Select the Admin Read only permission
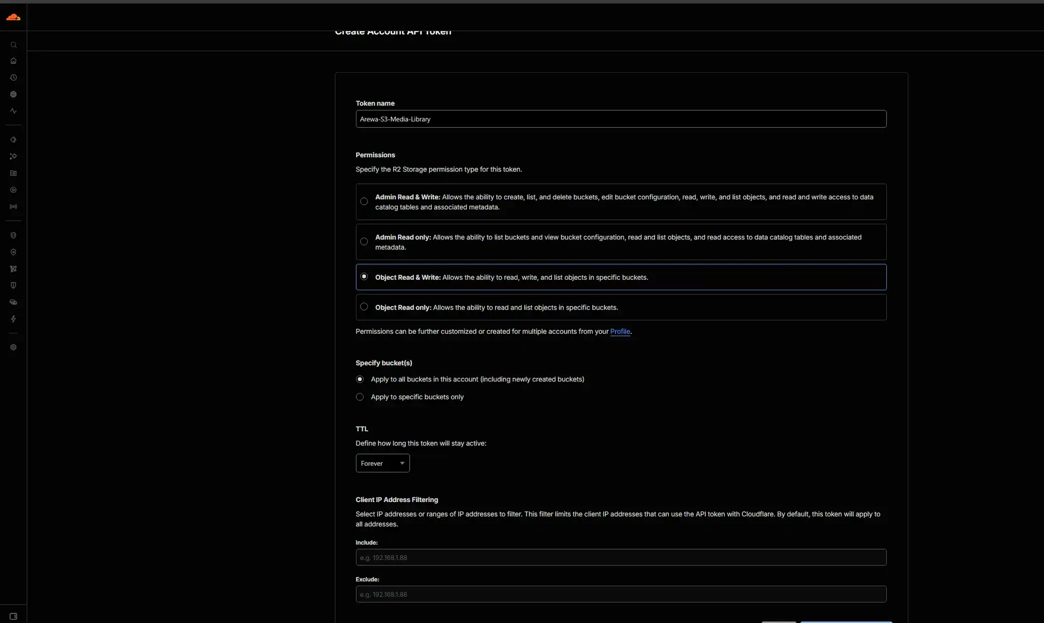The image size is (1044, 623). click(621, 242)
